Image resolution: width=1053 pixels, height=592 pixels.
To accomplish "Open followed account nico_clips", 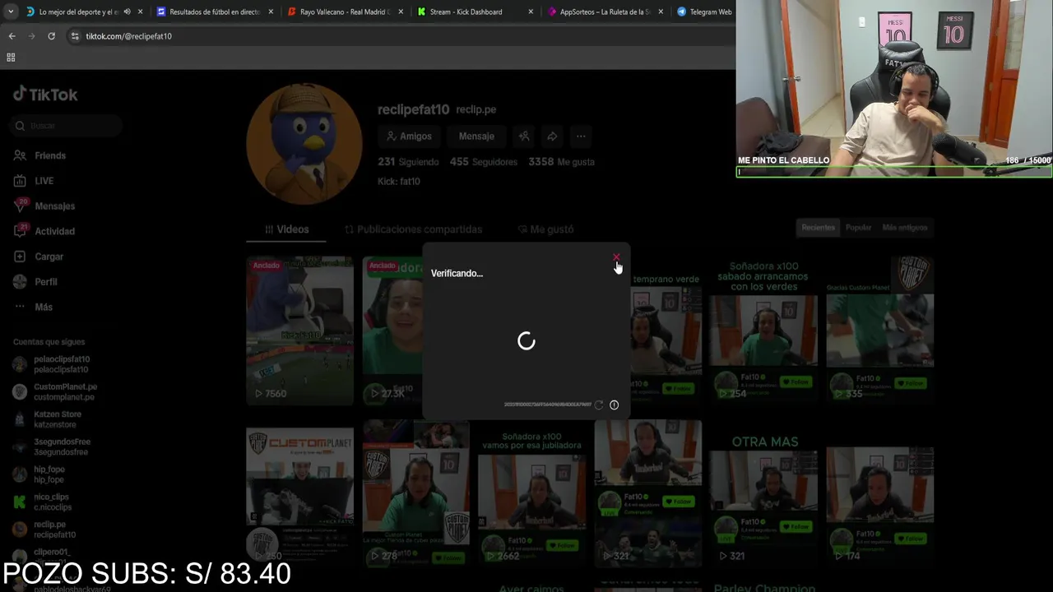I will [42, 502].
